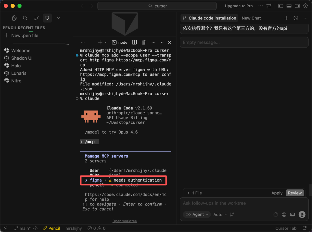Click Upgrade to Pro
This screenshot has width=312, height=232.
pos(239,6)
